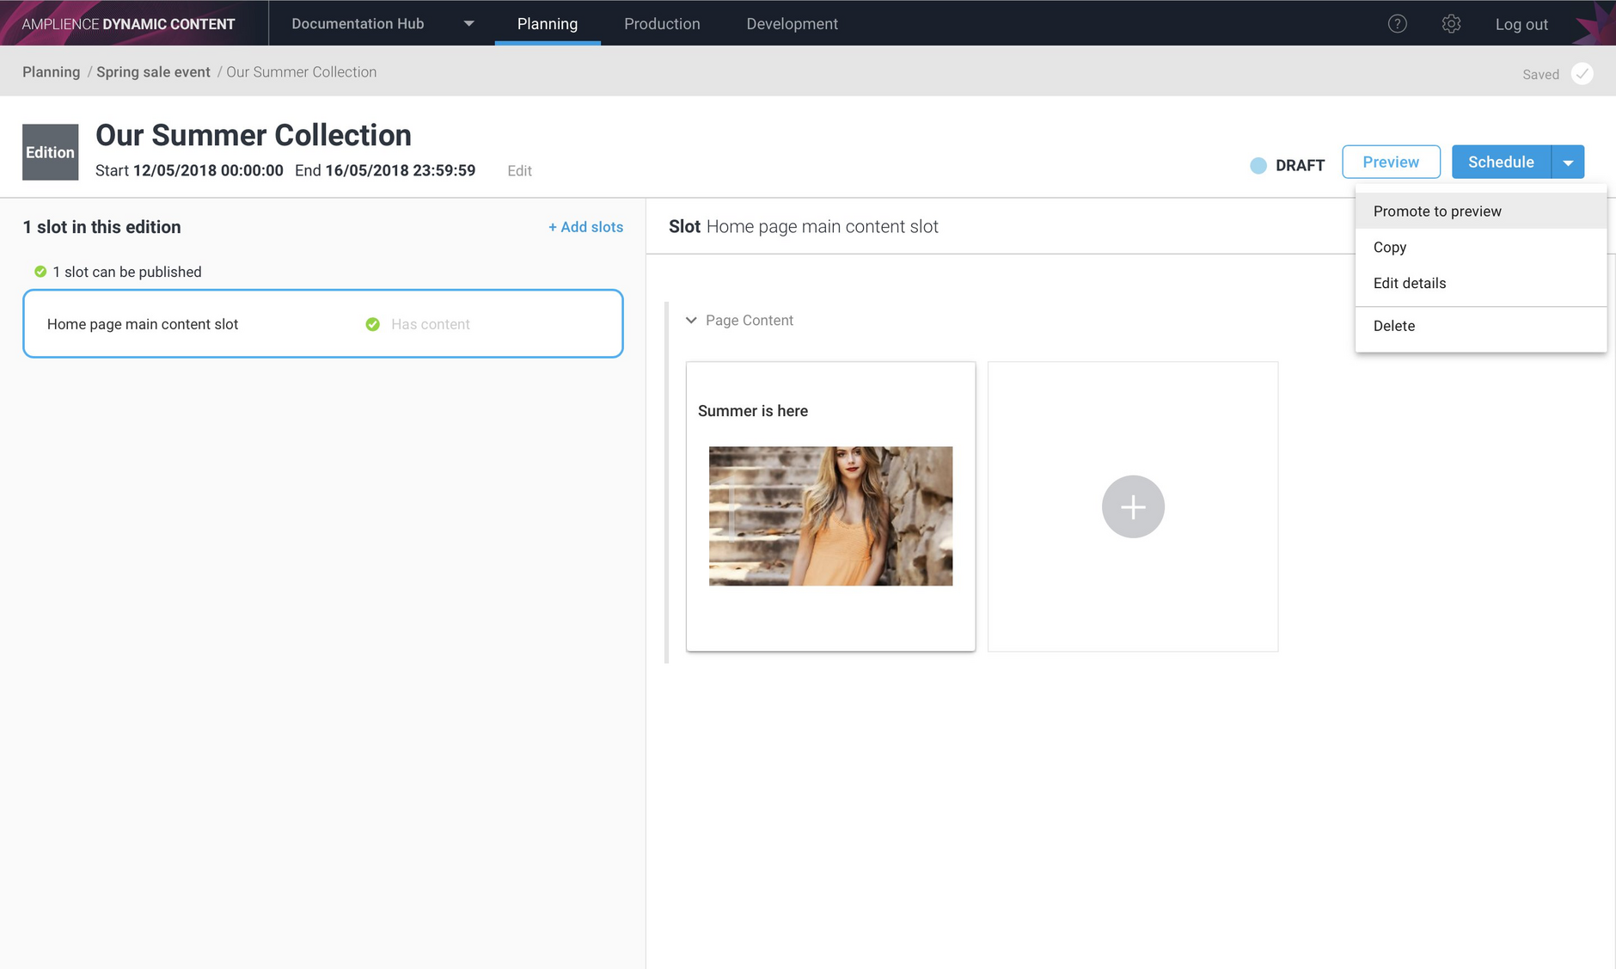Open the Summer is here content card
Viewport: 1616px width, 969px height.
pos(830,506)
